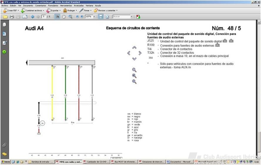
Task: Click the up navigation arrow in document
Action: click(x=134, y=48)
